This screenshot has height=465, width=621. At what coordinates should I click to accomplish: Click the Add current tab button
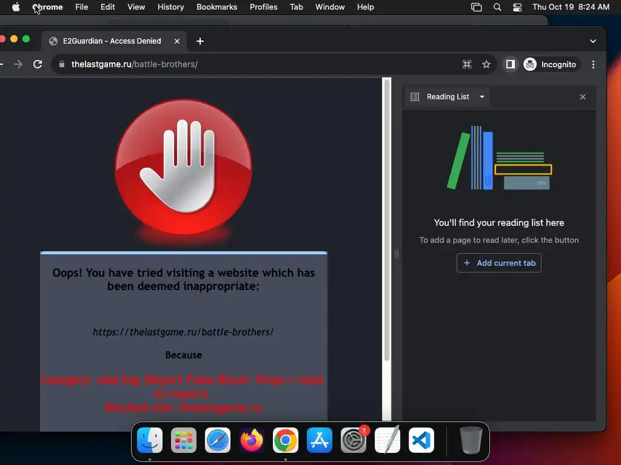point(499,263)
